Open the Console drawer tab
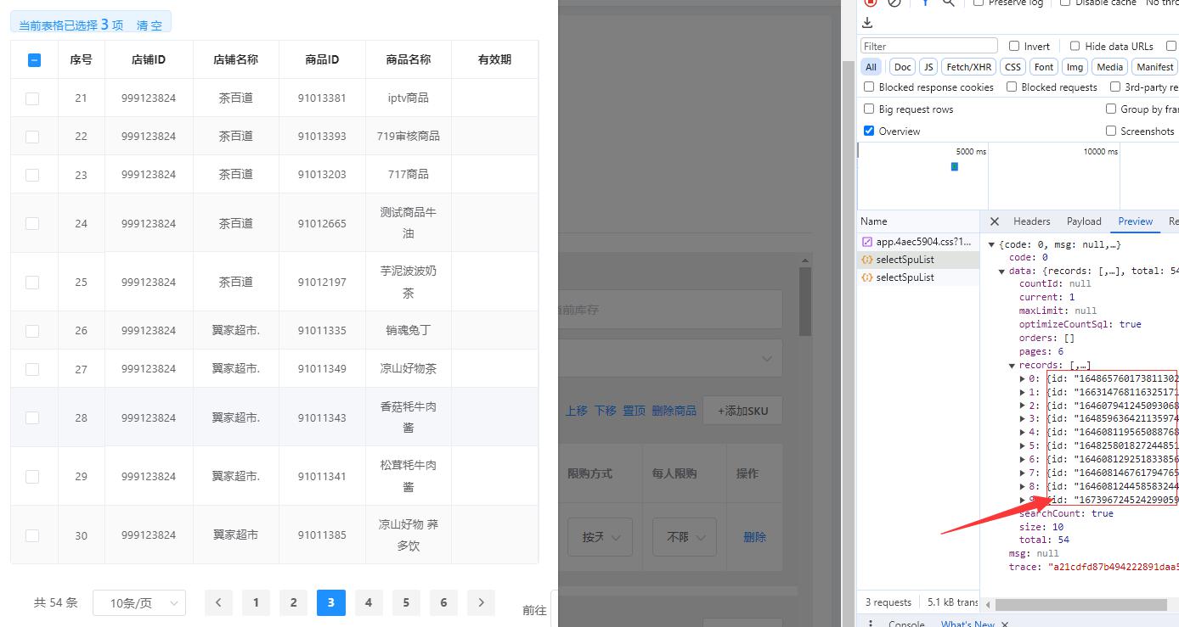The width and height of the screenshot is (1179, 627). (906, 624)
